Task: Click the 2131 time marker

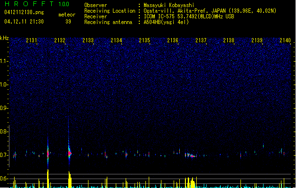Action: [32, 40]
